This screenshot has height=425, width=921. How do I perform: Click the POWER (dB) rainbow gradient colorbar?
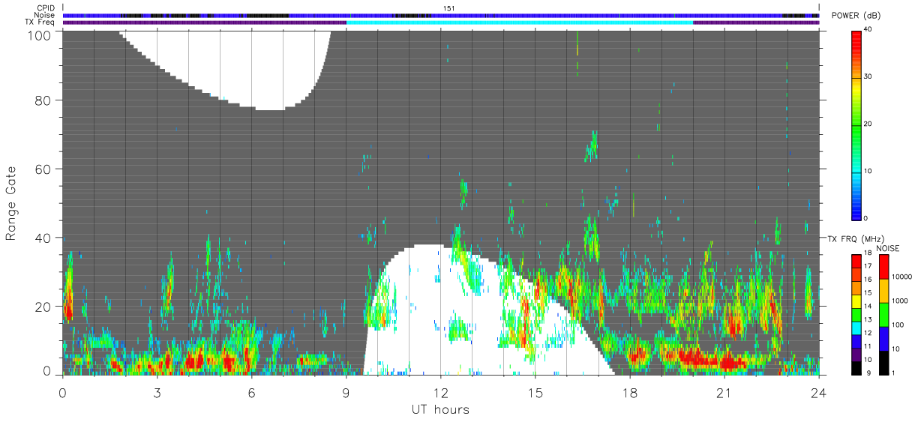pyautogui.click(x=856, y=124)
